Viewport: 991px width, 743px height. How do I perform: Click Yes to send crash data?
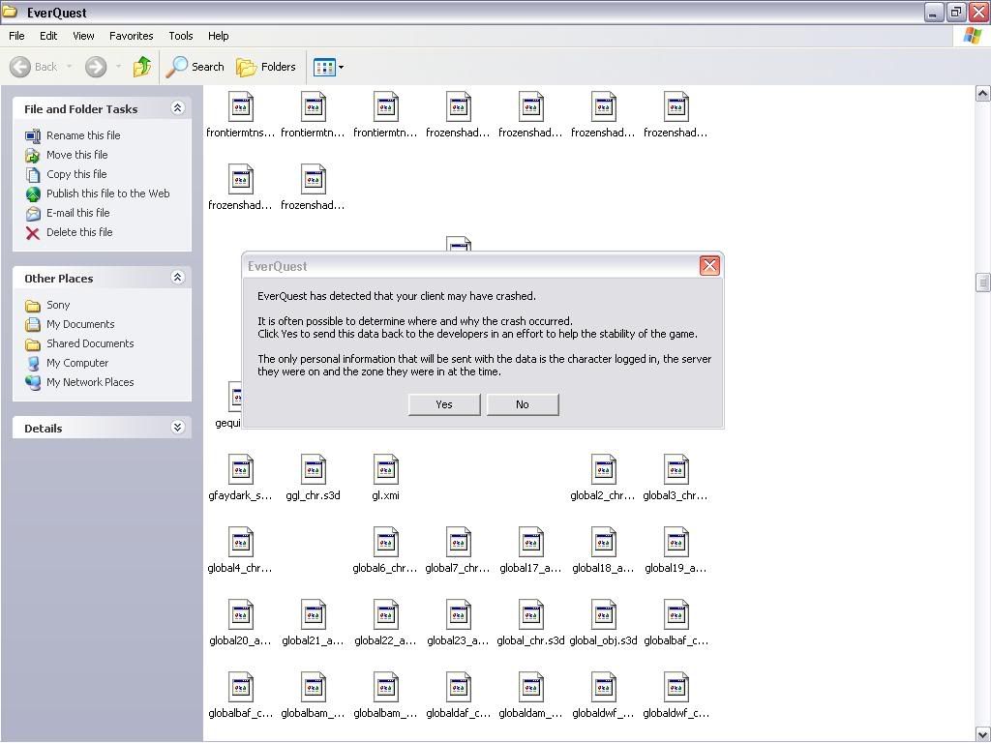[x=444, y=404]
